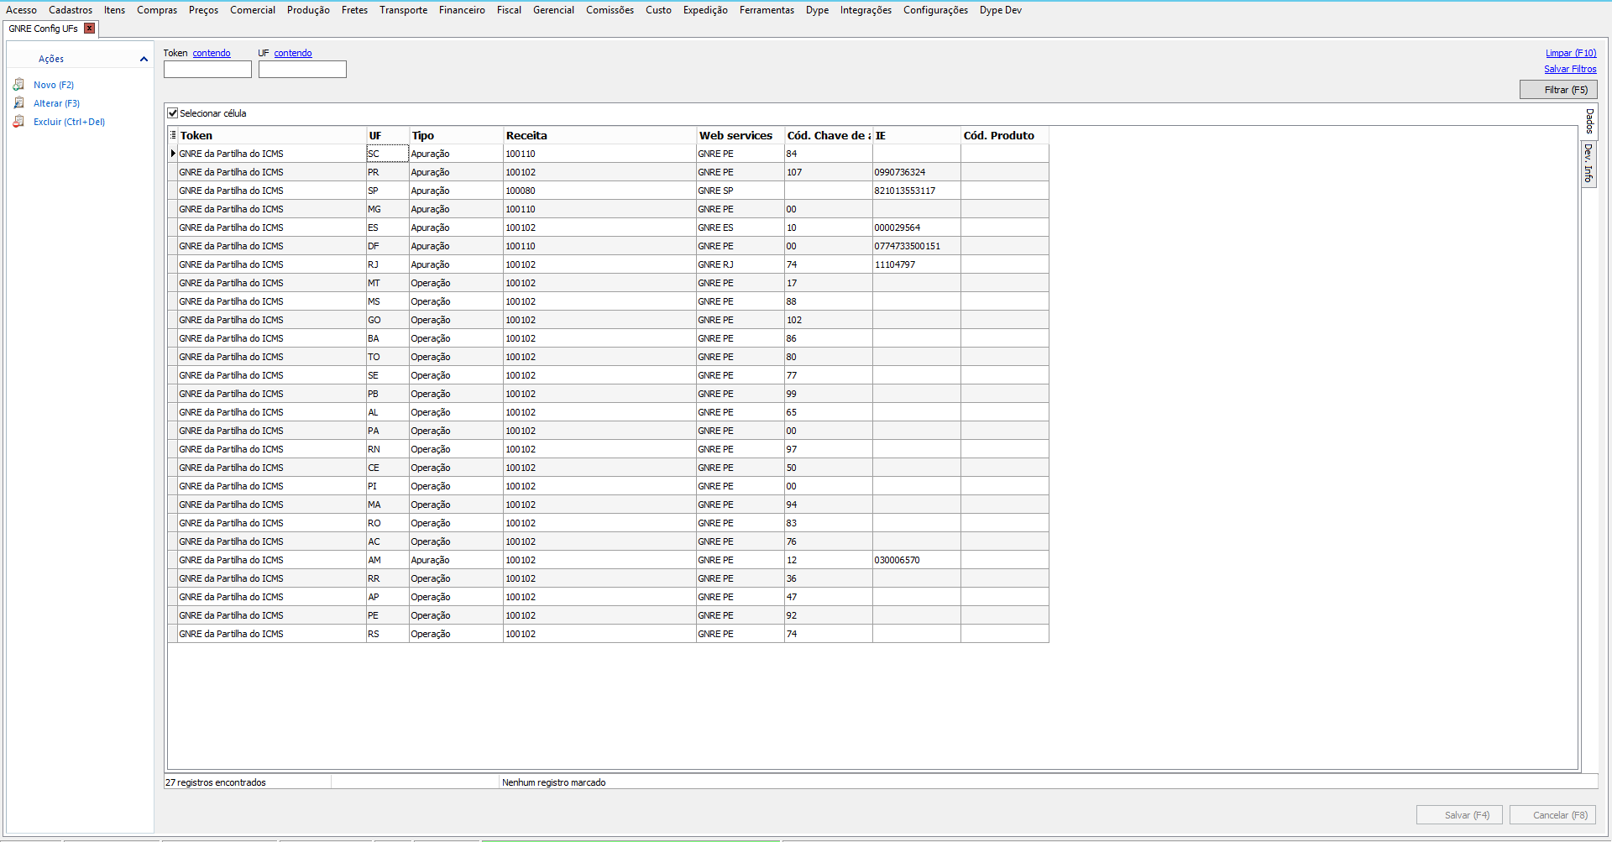
Task: Sort by the Receita column header
Action: [599, 135]
